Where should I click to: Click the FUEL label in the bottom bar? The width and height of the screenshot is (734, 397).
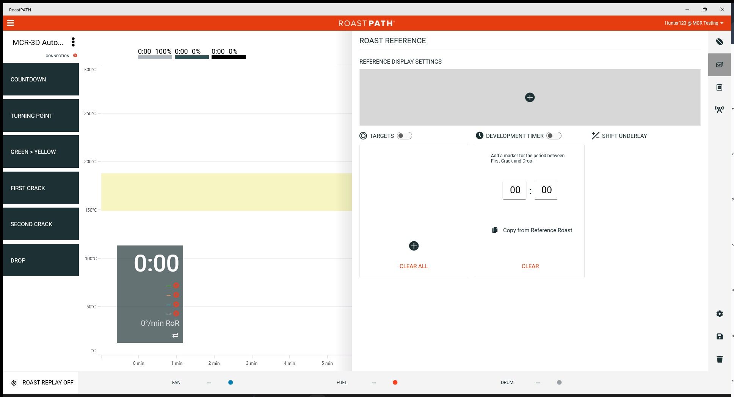tap(342, 383)
